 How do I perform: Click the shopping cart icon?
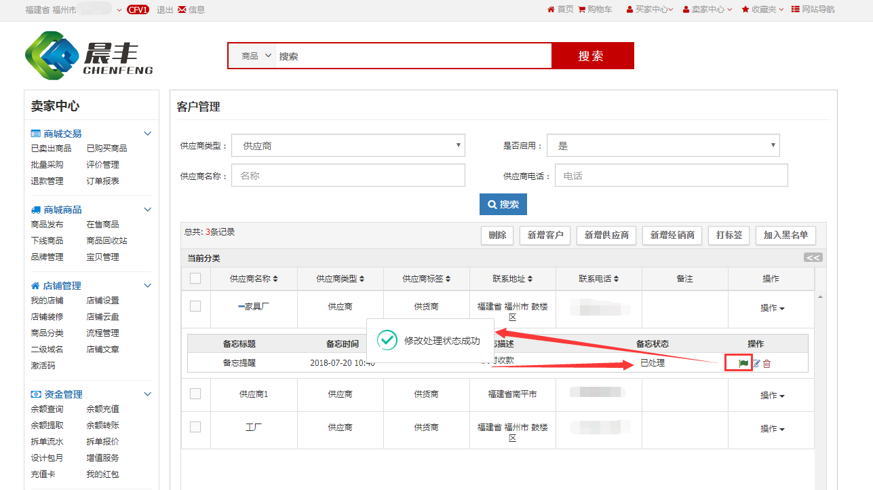tap(582, 10)
